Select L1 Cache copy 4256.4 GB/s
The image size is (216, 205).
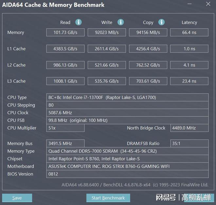pos(148,49)
